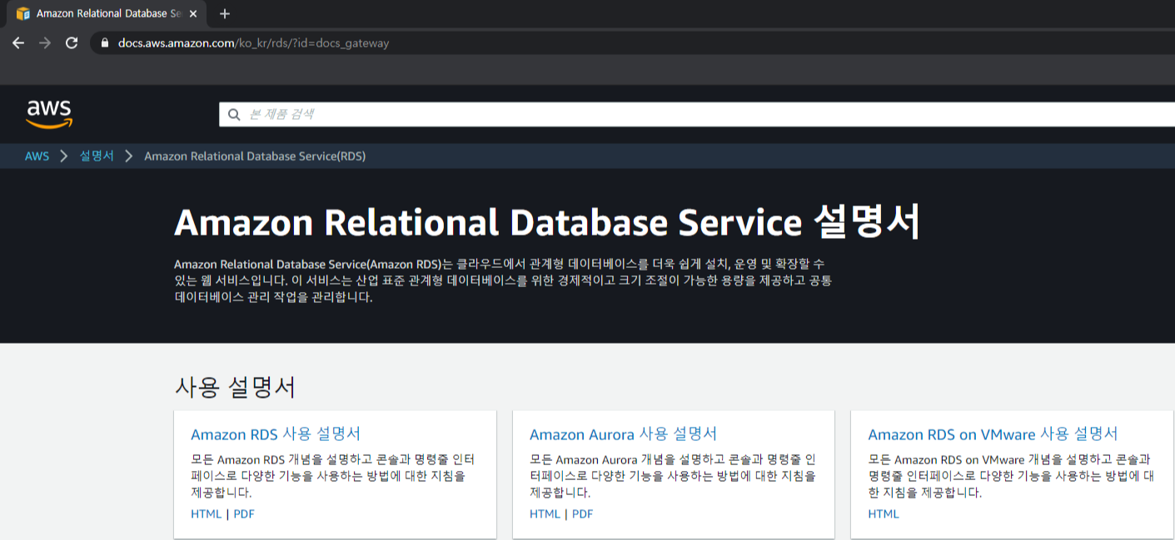Open Amazon RDS on VMware 사용 설명서 link

[993, 434]
